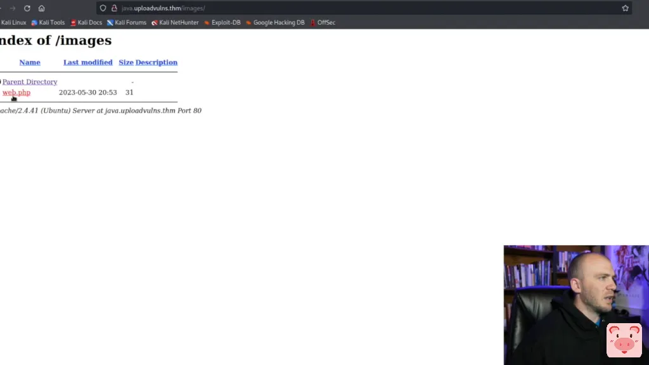Click the Apache server footer text
The height and width of the screenshot is (365, 649).
pos(101,111)
